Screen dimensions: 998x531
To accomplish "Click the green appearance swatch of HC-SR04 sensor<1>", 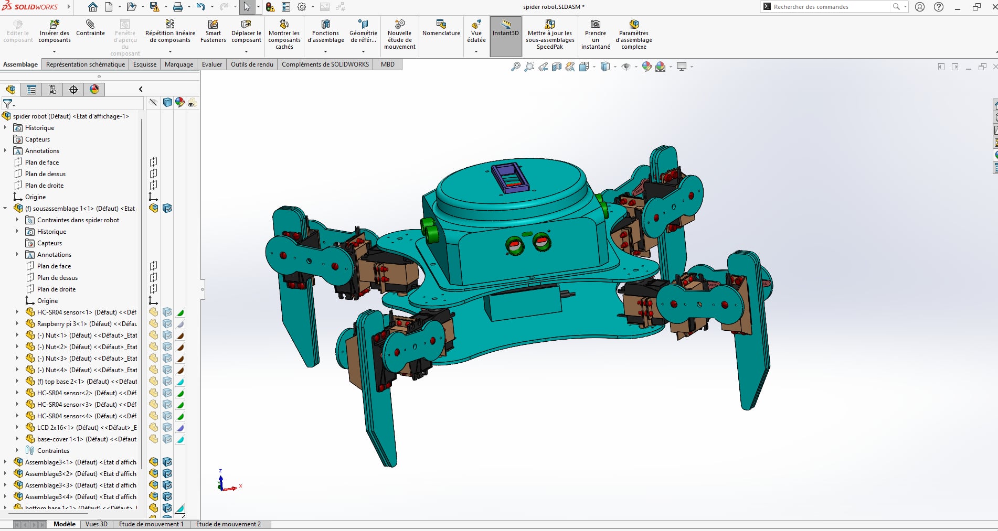I will [x=180, y=312].
